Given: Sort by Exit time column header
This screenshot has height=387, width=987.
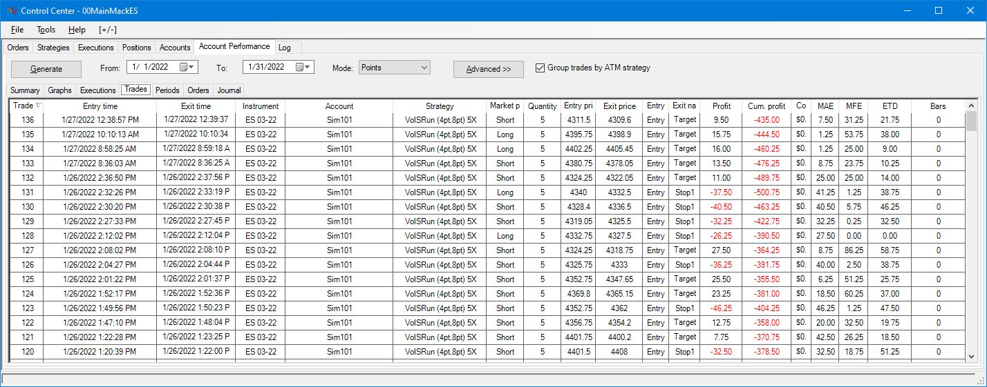Looking at the screenshot, I should coord(196,106).
